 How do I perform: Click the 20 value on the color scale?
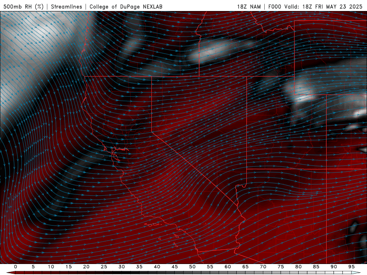[x=86, y=267]
